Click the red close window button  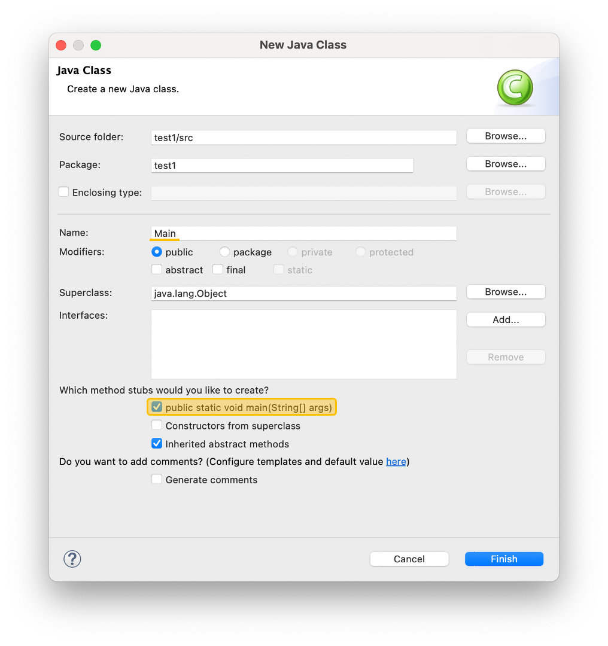pos(61,45)
